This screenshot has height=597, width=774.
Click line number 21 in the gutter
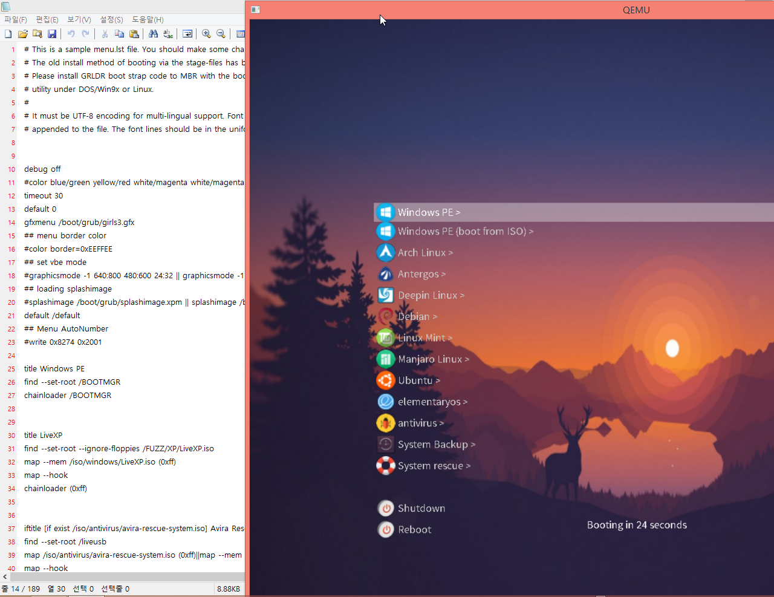tap(11, 316)
